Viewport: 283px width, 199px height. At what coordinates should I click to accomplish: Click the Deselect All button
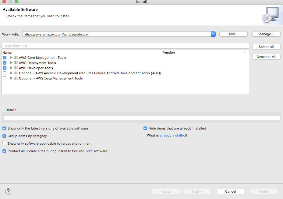pyautogui.click(x=266, y=57)
